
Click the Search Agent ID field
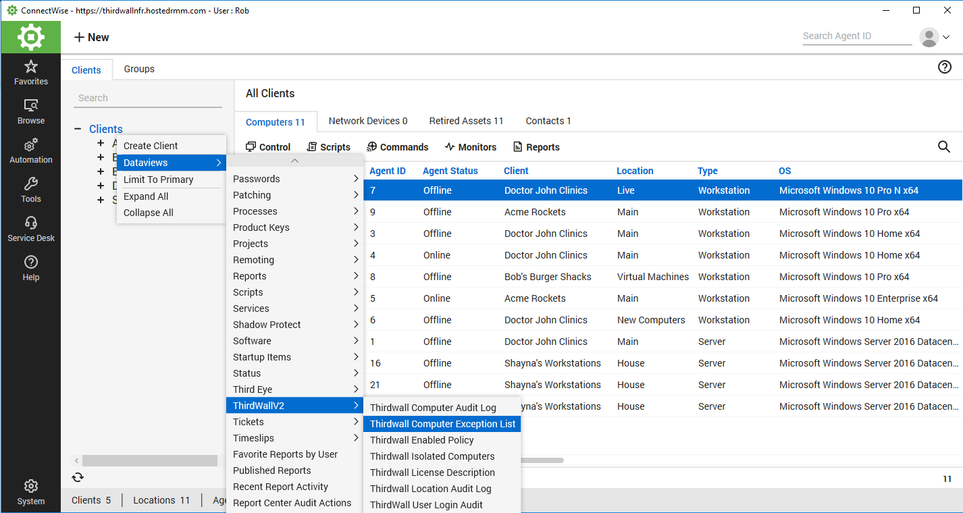coord(857,36)
